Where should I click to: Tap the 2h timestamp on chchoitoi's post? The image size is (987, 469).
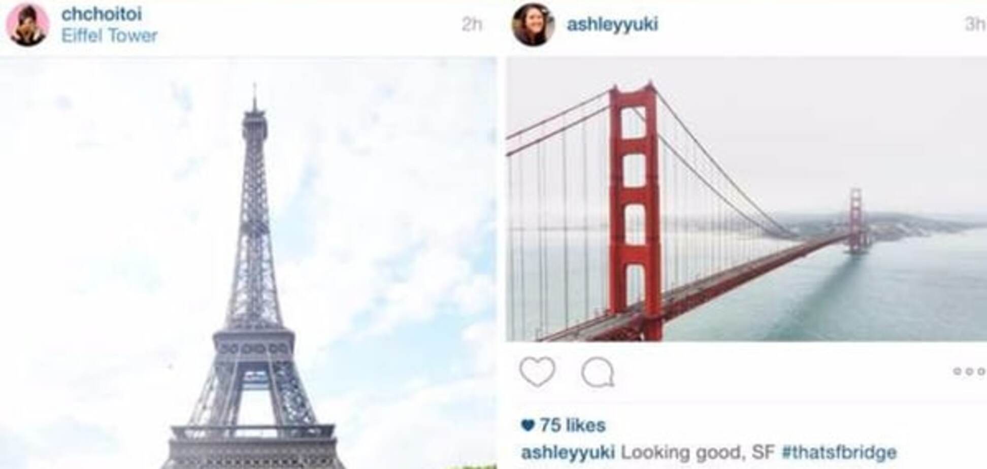tap(472, 24)
